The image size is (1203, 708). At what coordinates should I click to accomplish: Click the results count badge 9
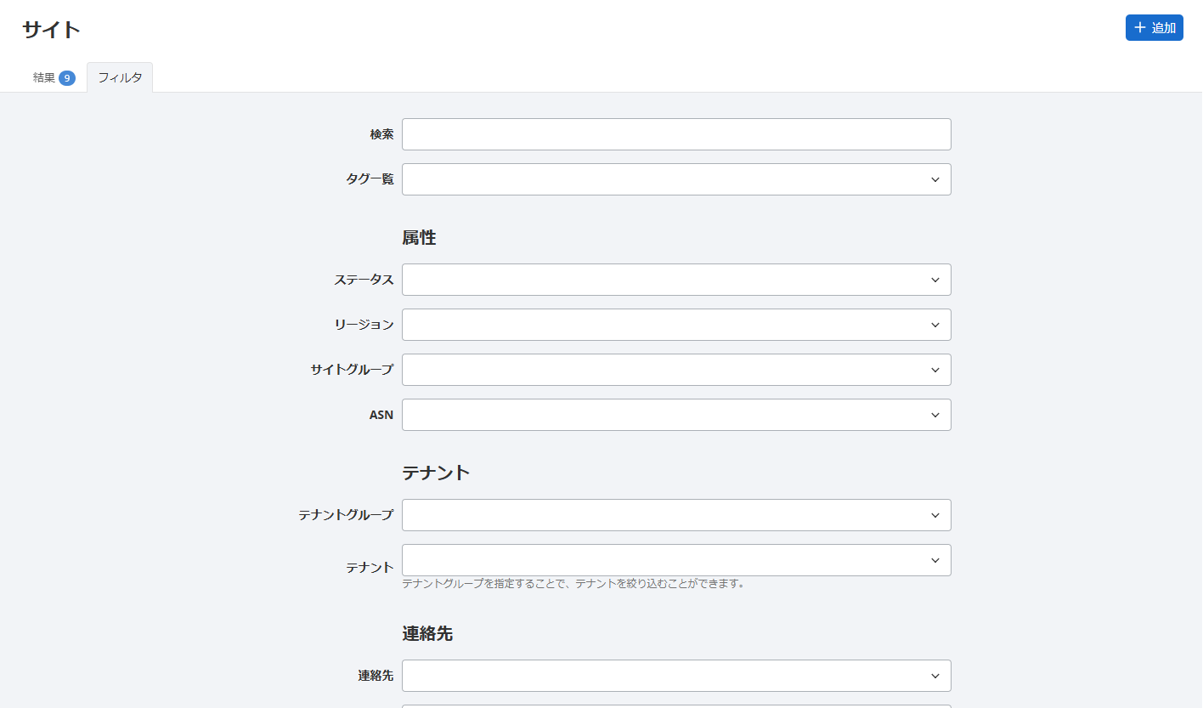tap(67, 78)
